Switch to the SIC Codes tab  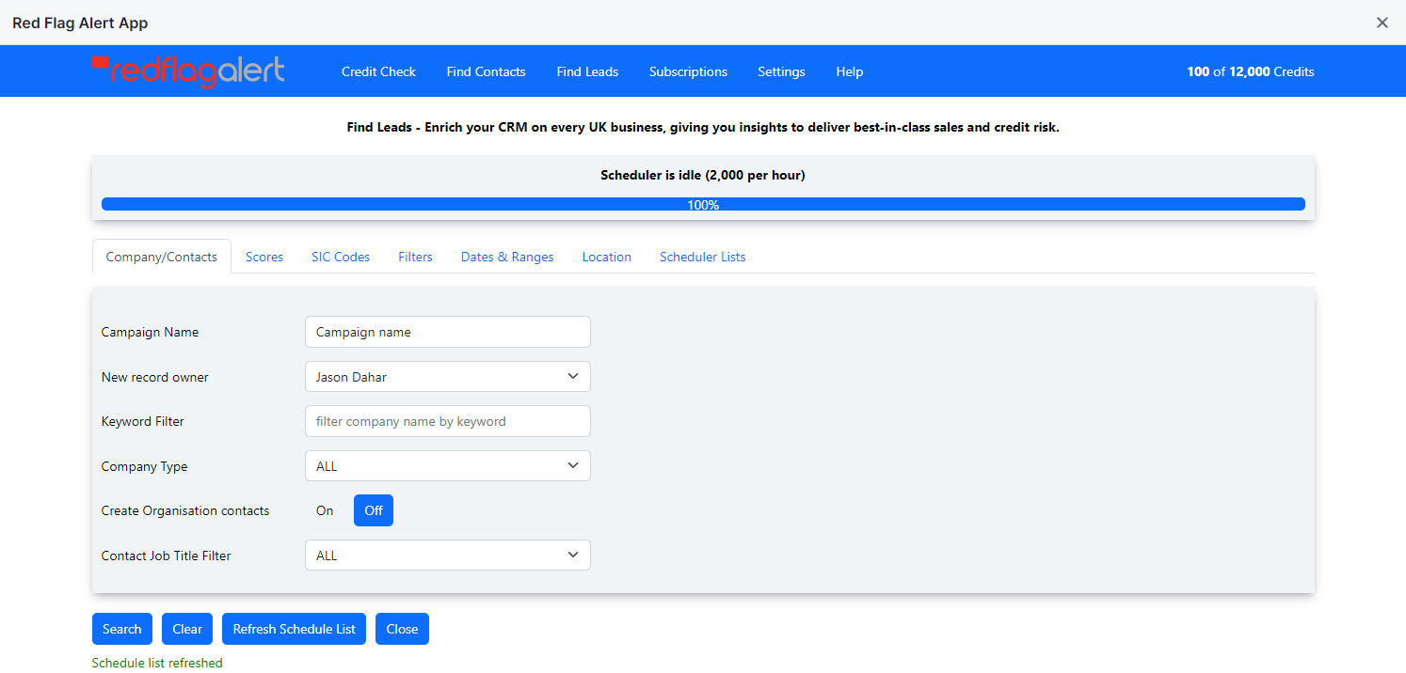(341, 257)
